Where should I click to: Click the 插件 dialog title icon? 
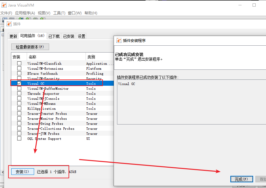point(9,24)
